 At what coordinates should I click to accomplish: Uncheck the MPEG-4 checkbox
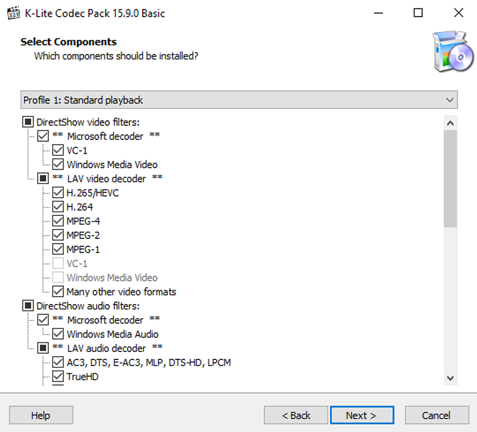point(58,221)
